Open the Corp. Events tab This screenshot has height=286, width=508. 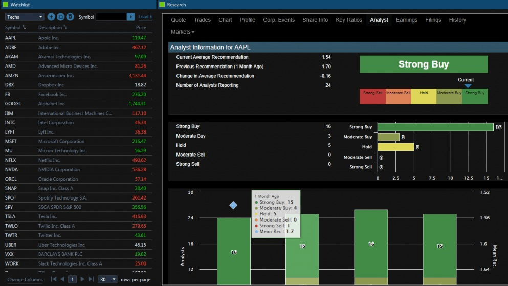pos(279,20)
